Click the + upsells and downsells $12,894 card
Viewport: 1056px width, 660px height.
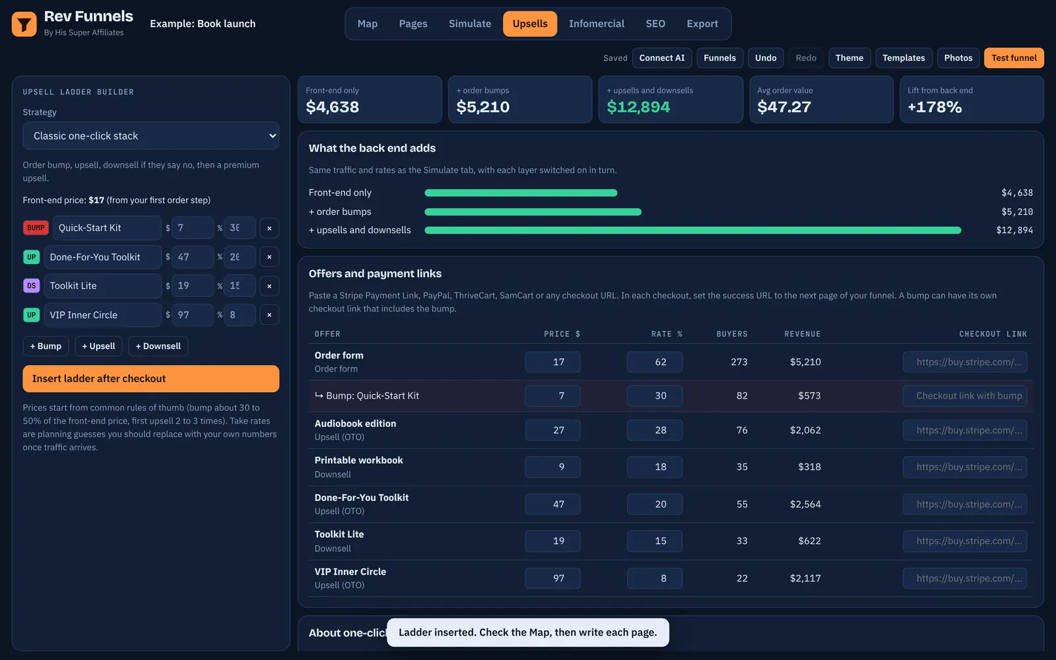(671, 100)
